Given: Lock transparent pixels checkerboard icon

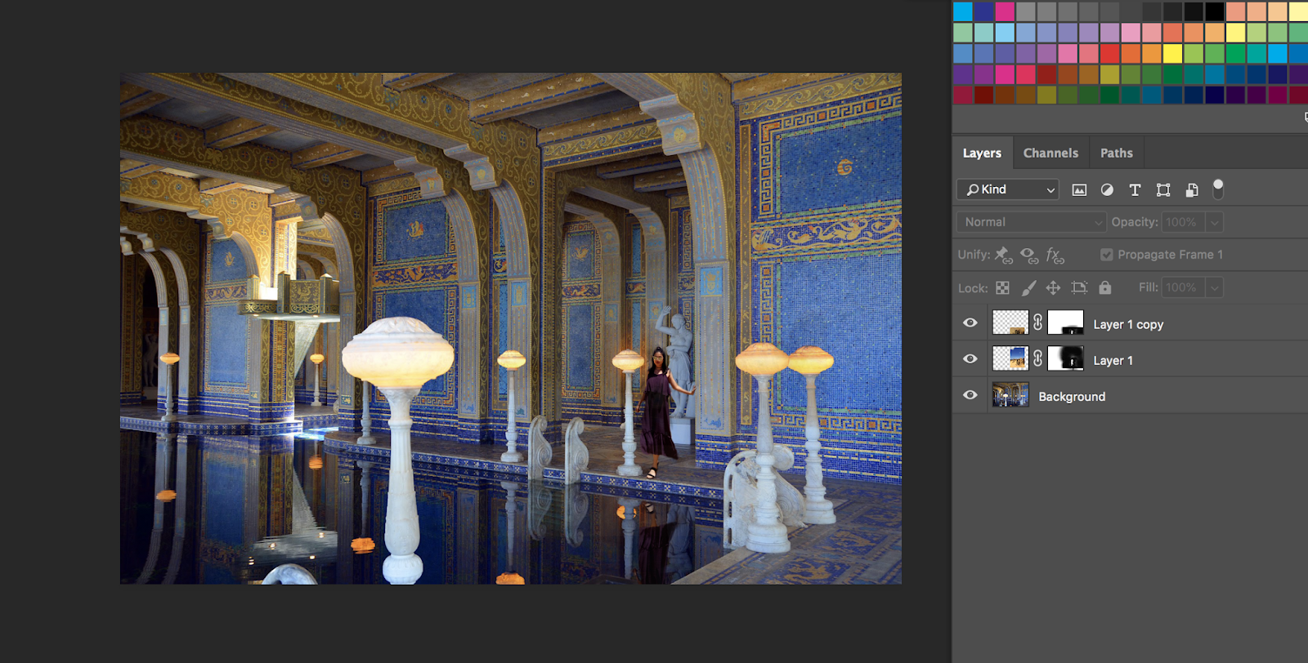Looking at the screenshot, I should (x=1002, y=287).
